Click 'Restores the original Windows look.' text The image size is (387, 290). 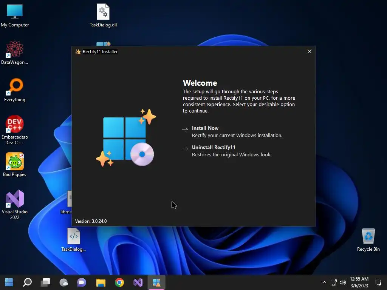232,154
